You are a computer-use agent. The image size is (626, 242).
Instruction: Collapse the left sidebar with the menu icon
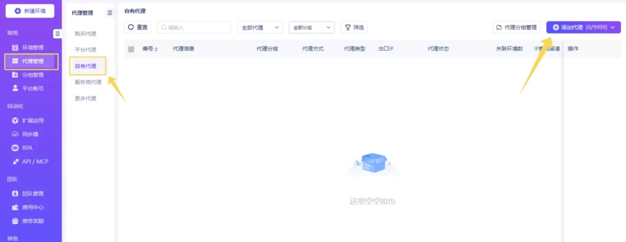[58, 34]
